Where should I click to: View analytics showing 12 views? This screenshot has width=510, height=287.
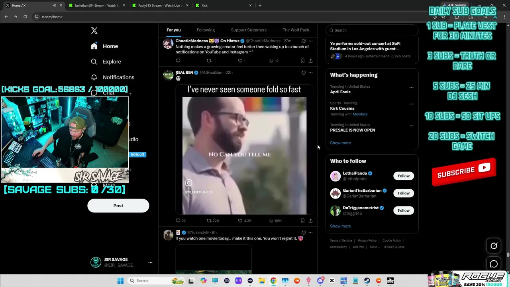point(274,61)
